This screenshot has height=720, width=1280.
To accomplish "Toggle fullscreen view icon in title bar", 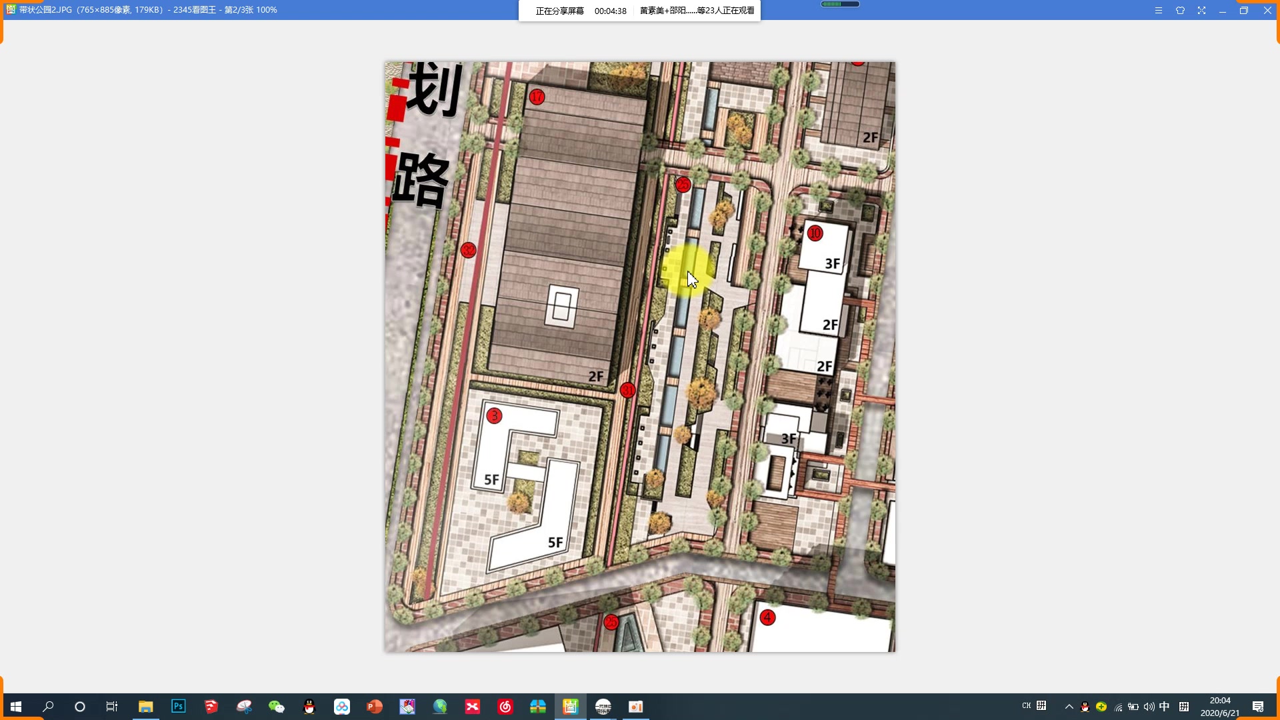I will (1201, 11).
